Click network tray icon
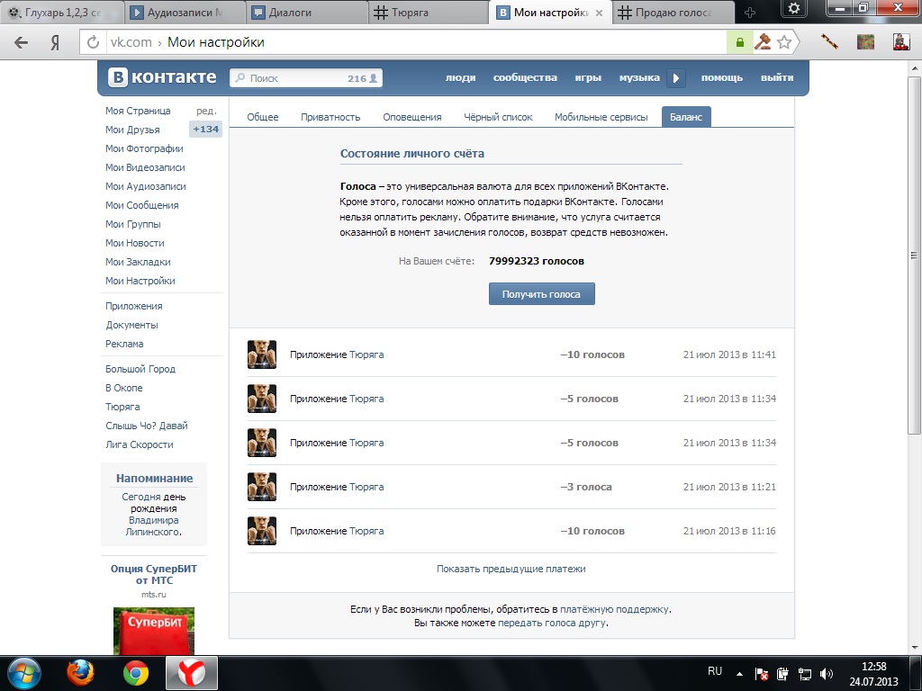Screen dimensions: 922x691 click(804, 674)
